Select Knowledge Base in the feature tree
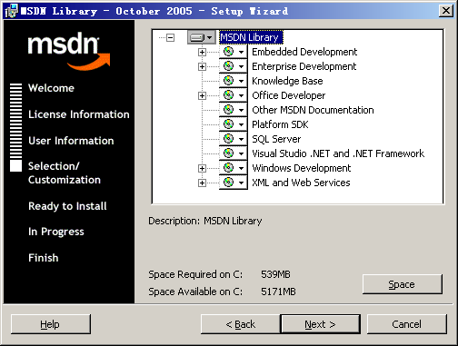 [287, 81]
